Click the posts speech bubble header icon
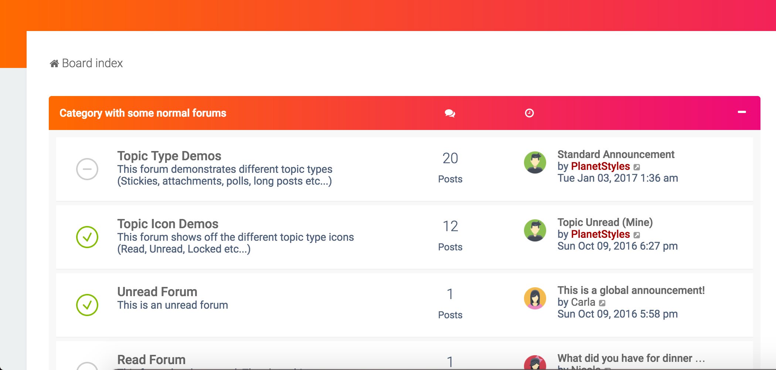Screen dimensions: 776x370 [x=450, y=113]
